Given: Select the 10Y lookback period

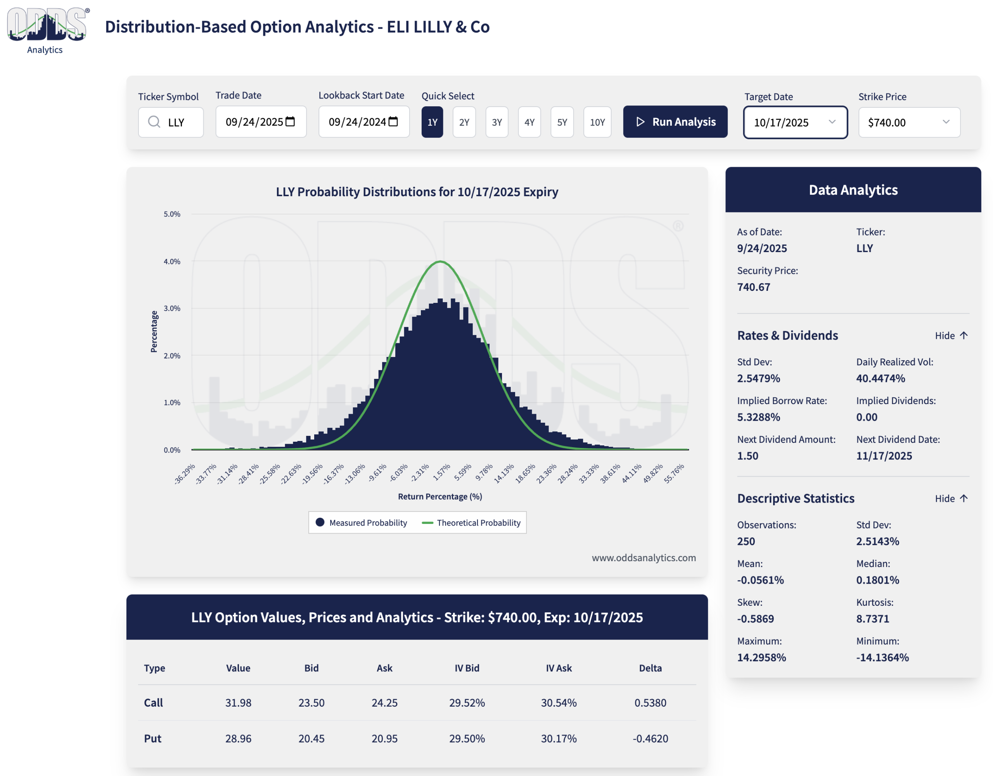Looking at the screenshot, I should [597, 122].
